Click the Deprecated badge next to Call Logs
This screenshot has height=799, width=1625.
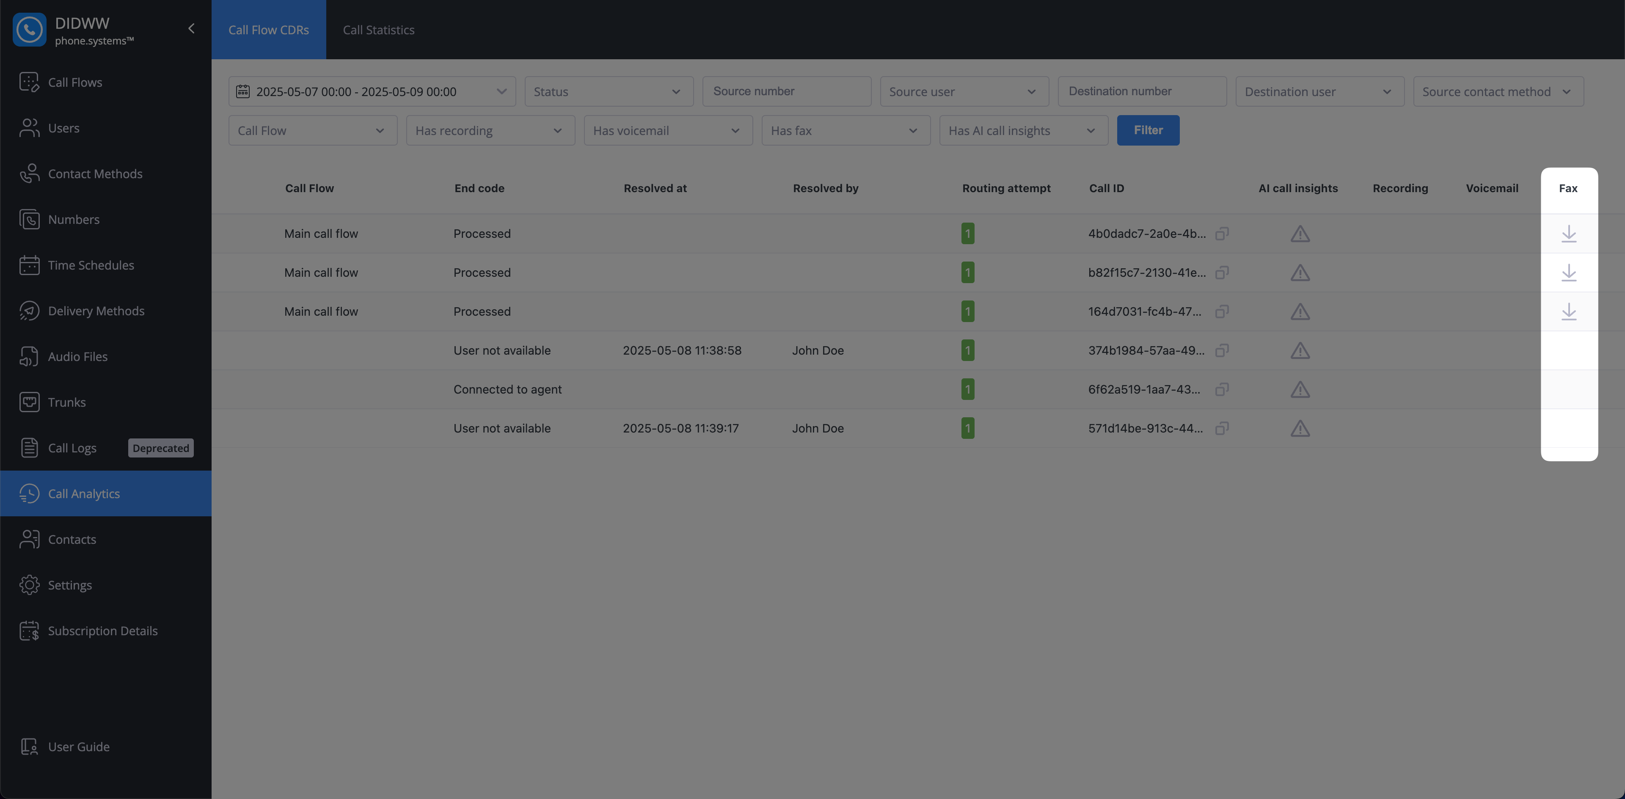[161, 448]
